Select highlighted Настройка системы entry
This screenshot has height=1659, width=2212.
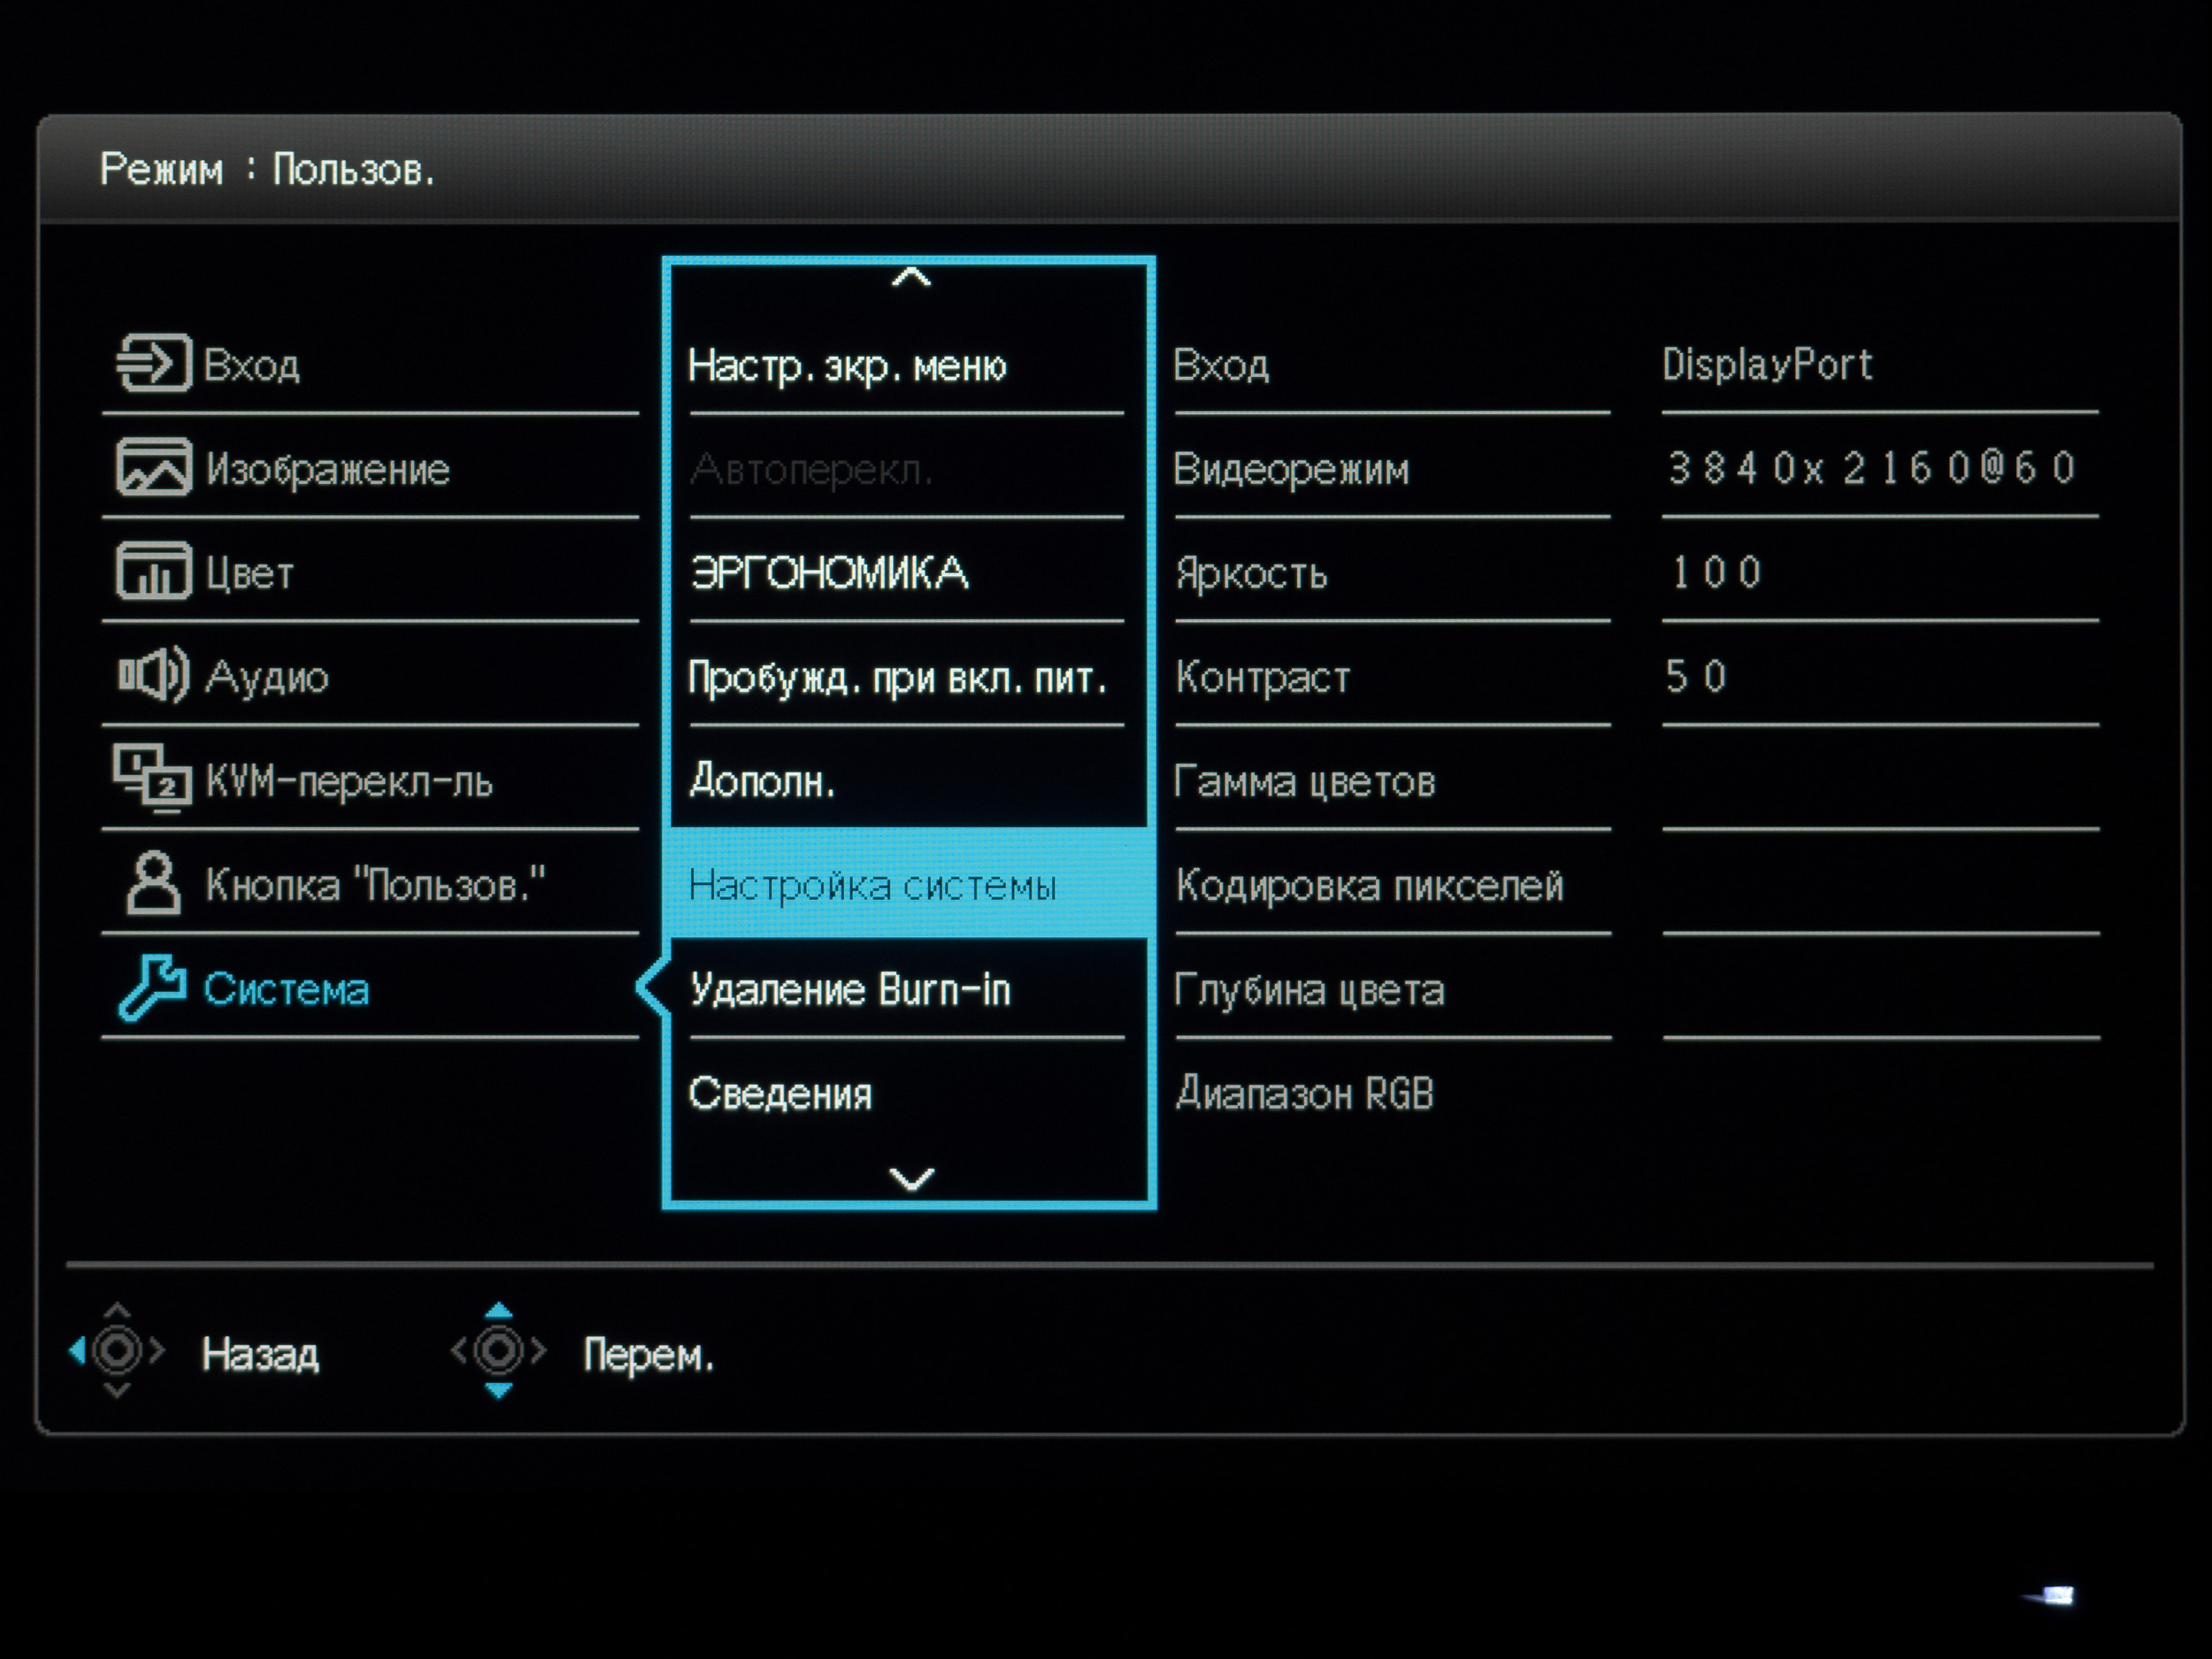click(x=872, y=886)
